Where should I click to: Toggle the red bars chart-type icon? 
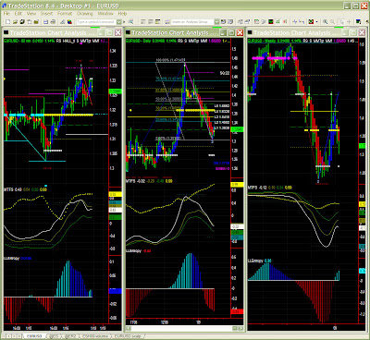[285, 22]
